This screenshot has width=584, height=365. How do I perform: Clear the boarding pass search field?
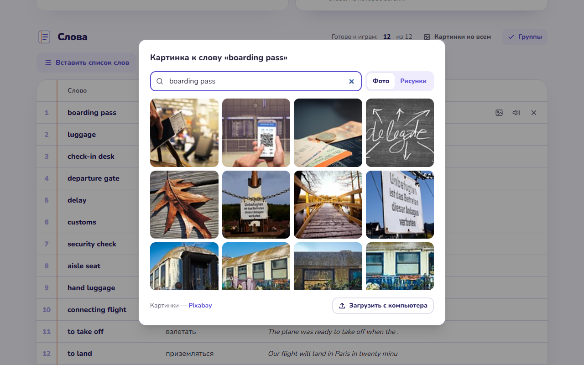pos(351,81)
